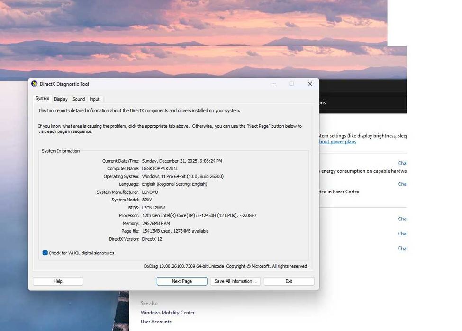Click the See also heading
The width and height of the screenshot is (462, 331).
click(149, 303)
